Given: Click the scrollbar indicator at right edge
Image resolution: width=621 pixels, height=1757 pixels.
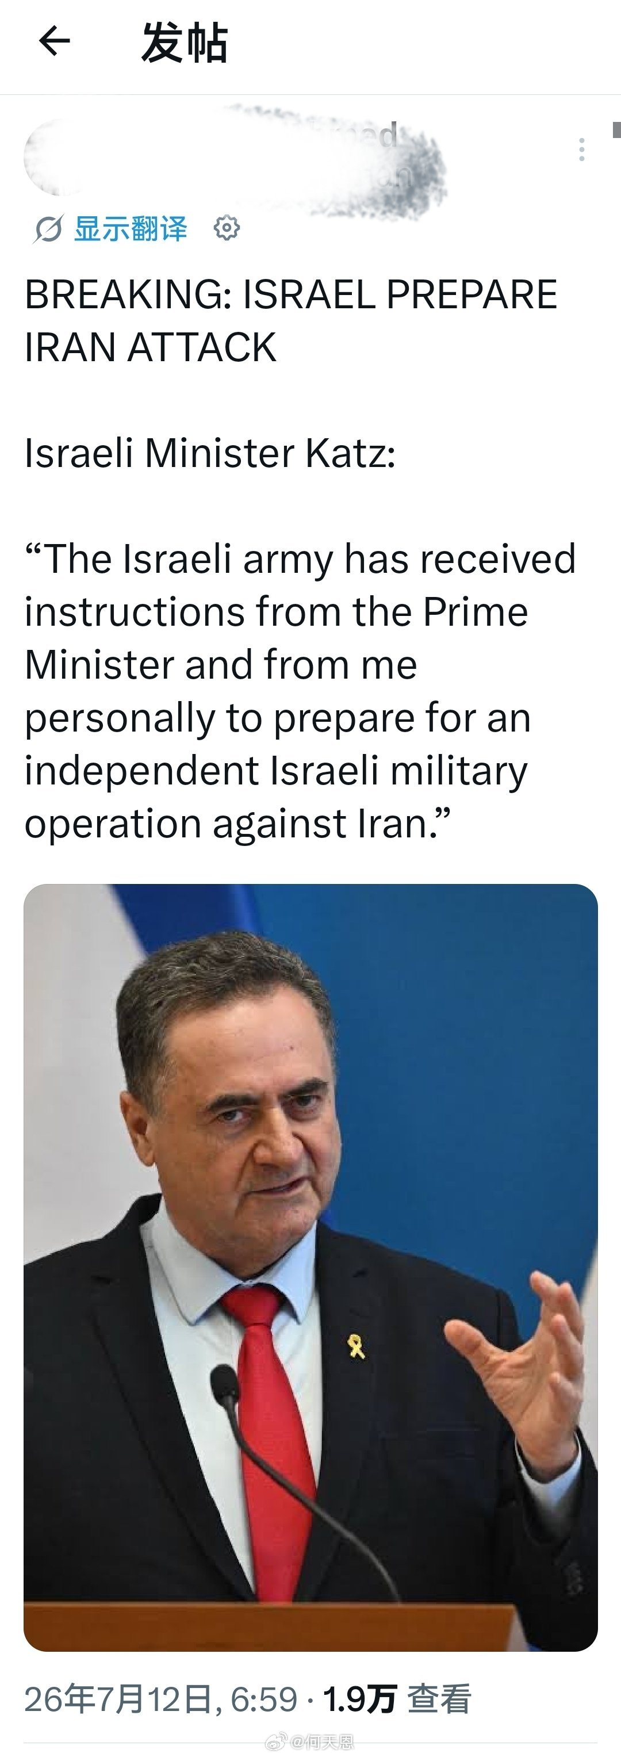Looking at the screenshot, I should 616,129.
